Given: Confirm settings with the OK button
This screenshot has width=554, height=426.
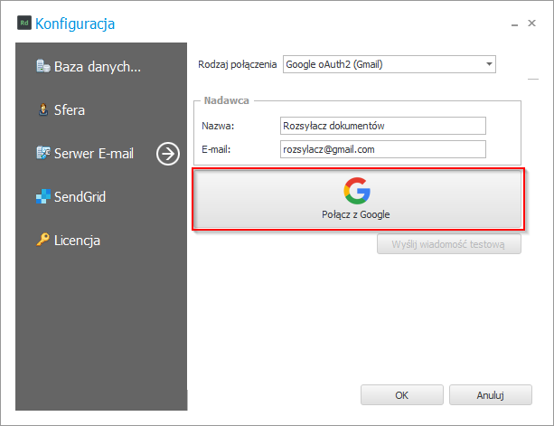Looking at the screenshot, I should tap(402, 395).
